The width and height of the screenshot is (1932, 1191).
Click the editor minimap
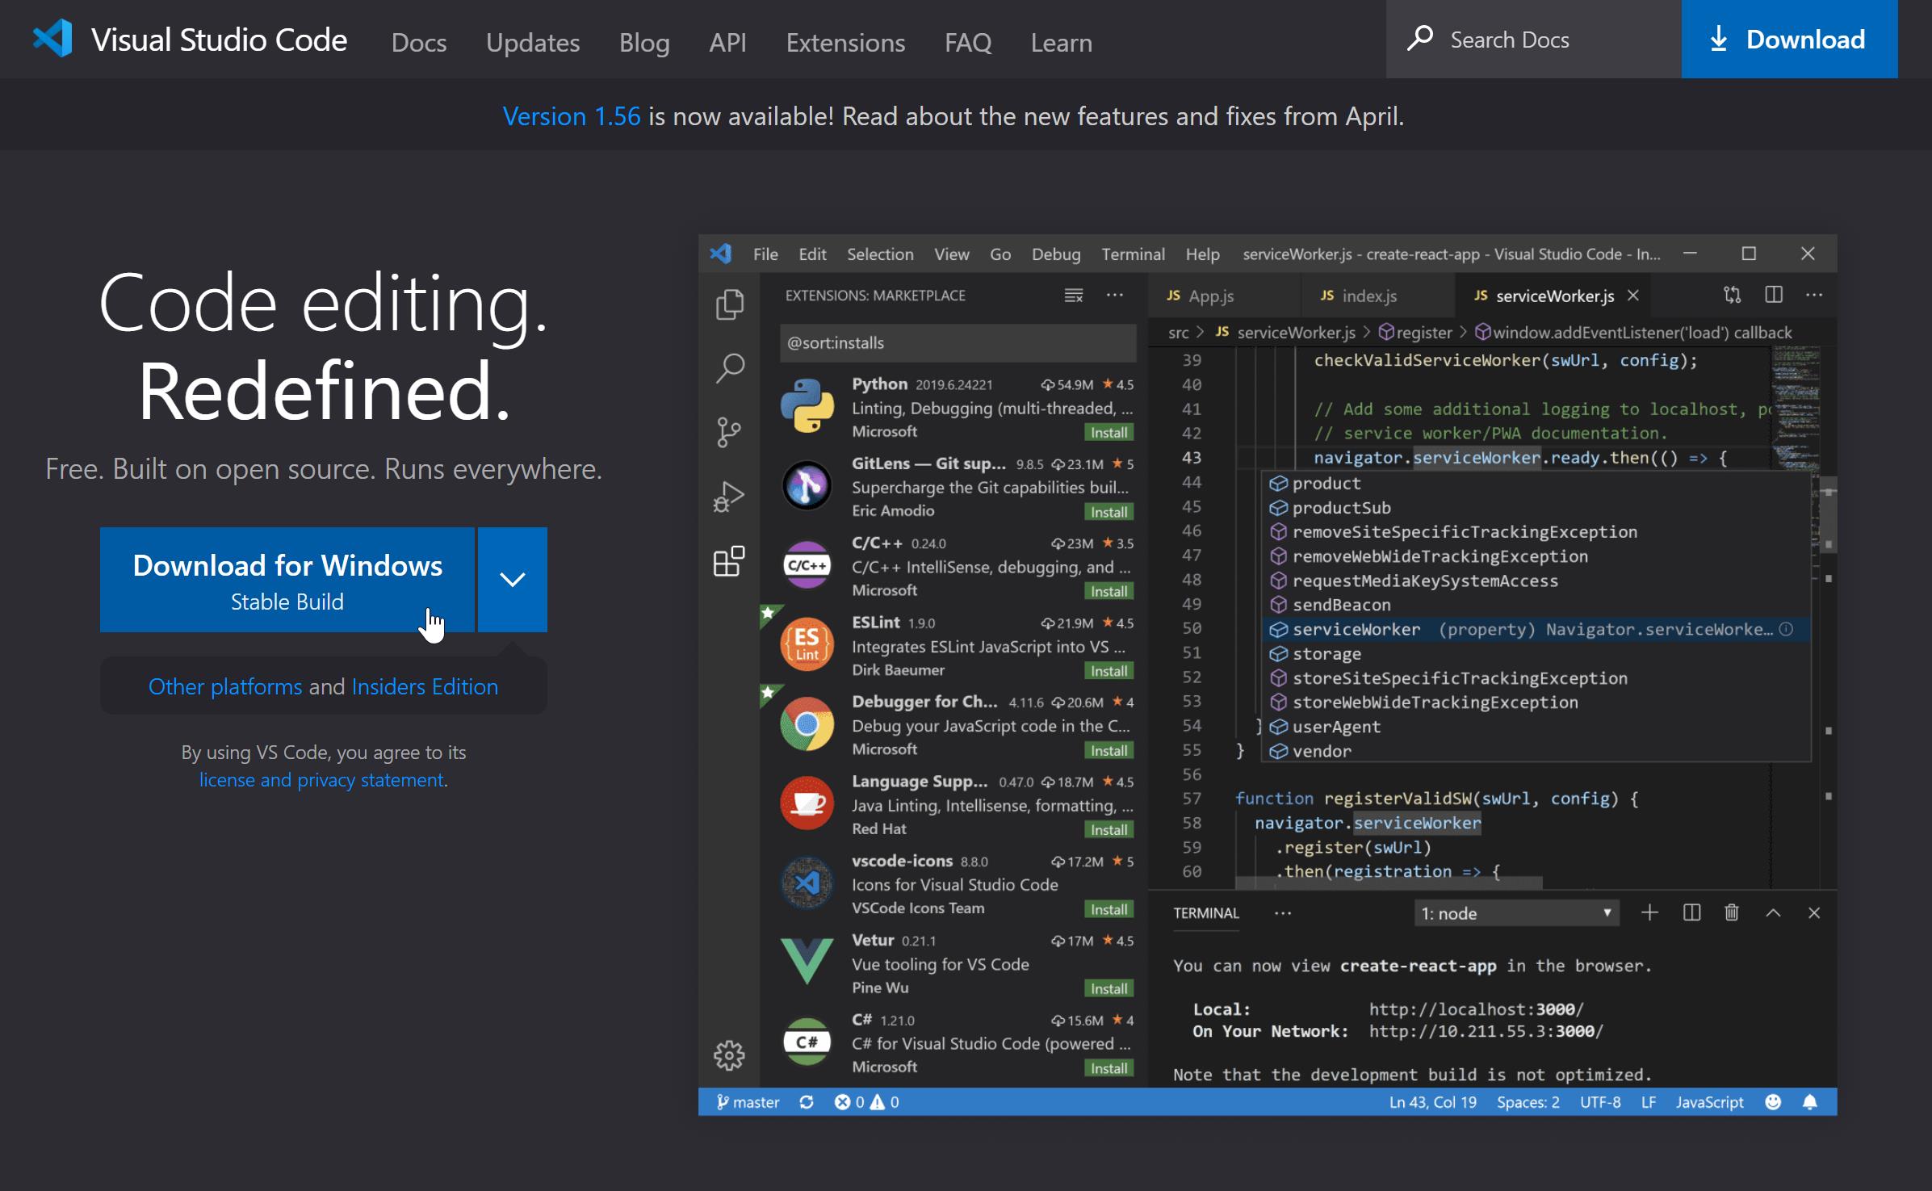[1796, 408]
